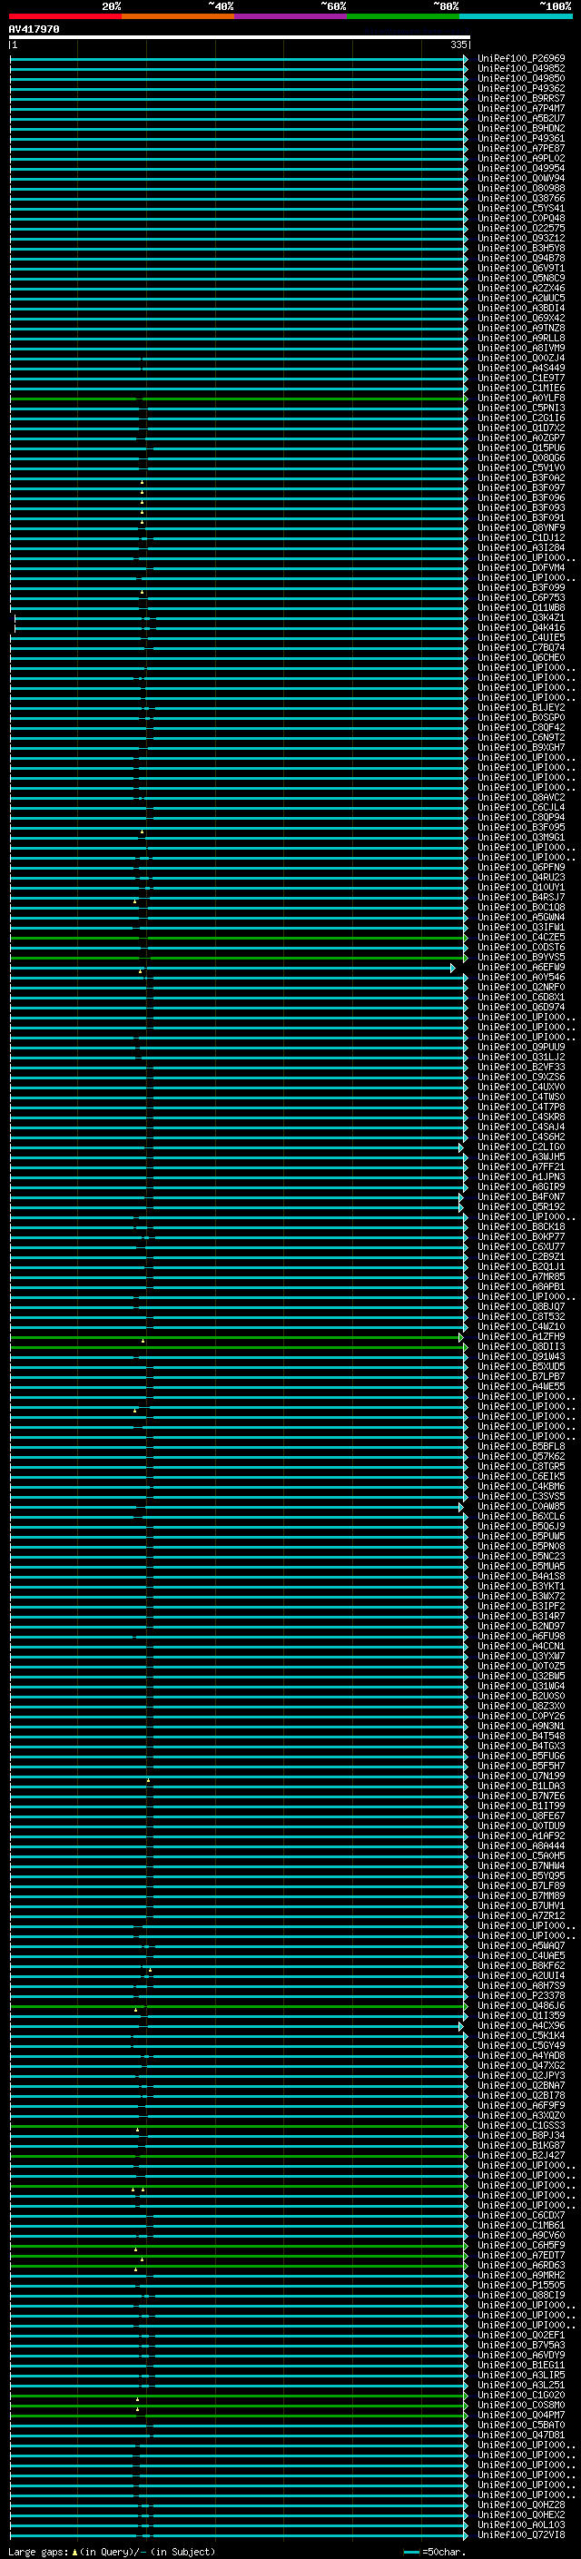
Task: Click the UniRef100_A3BDI4 entry
Action: [521, 308]
